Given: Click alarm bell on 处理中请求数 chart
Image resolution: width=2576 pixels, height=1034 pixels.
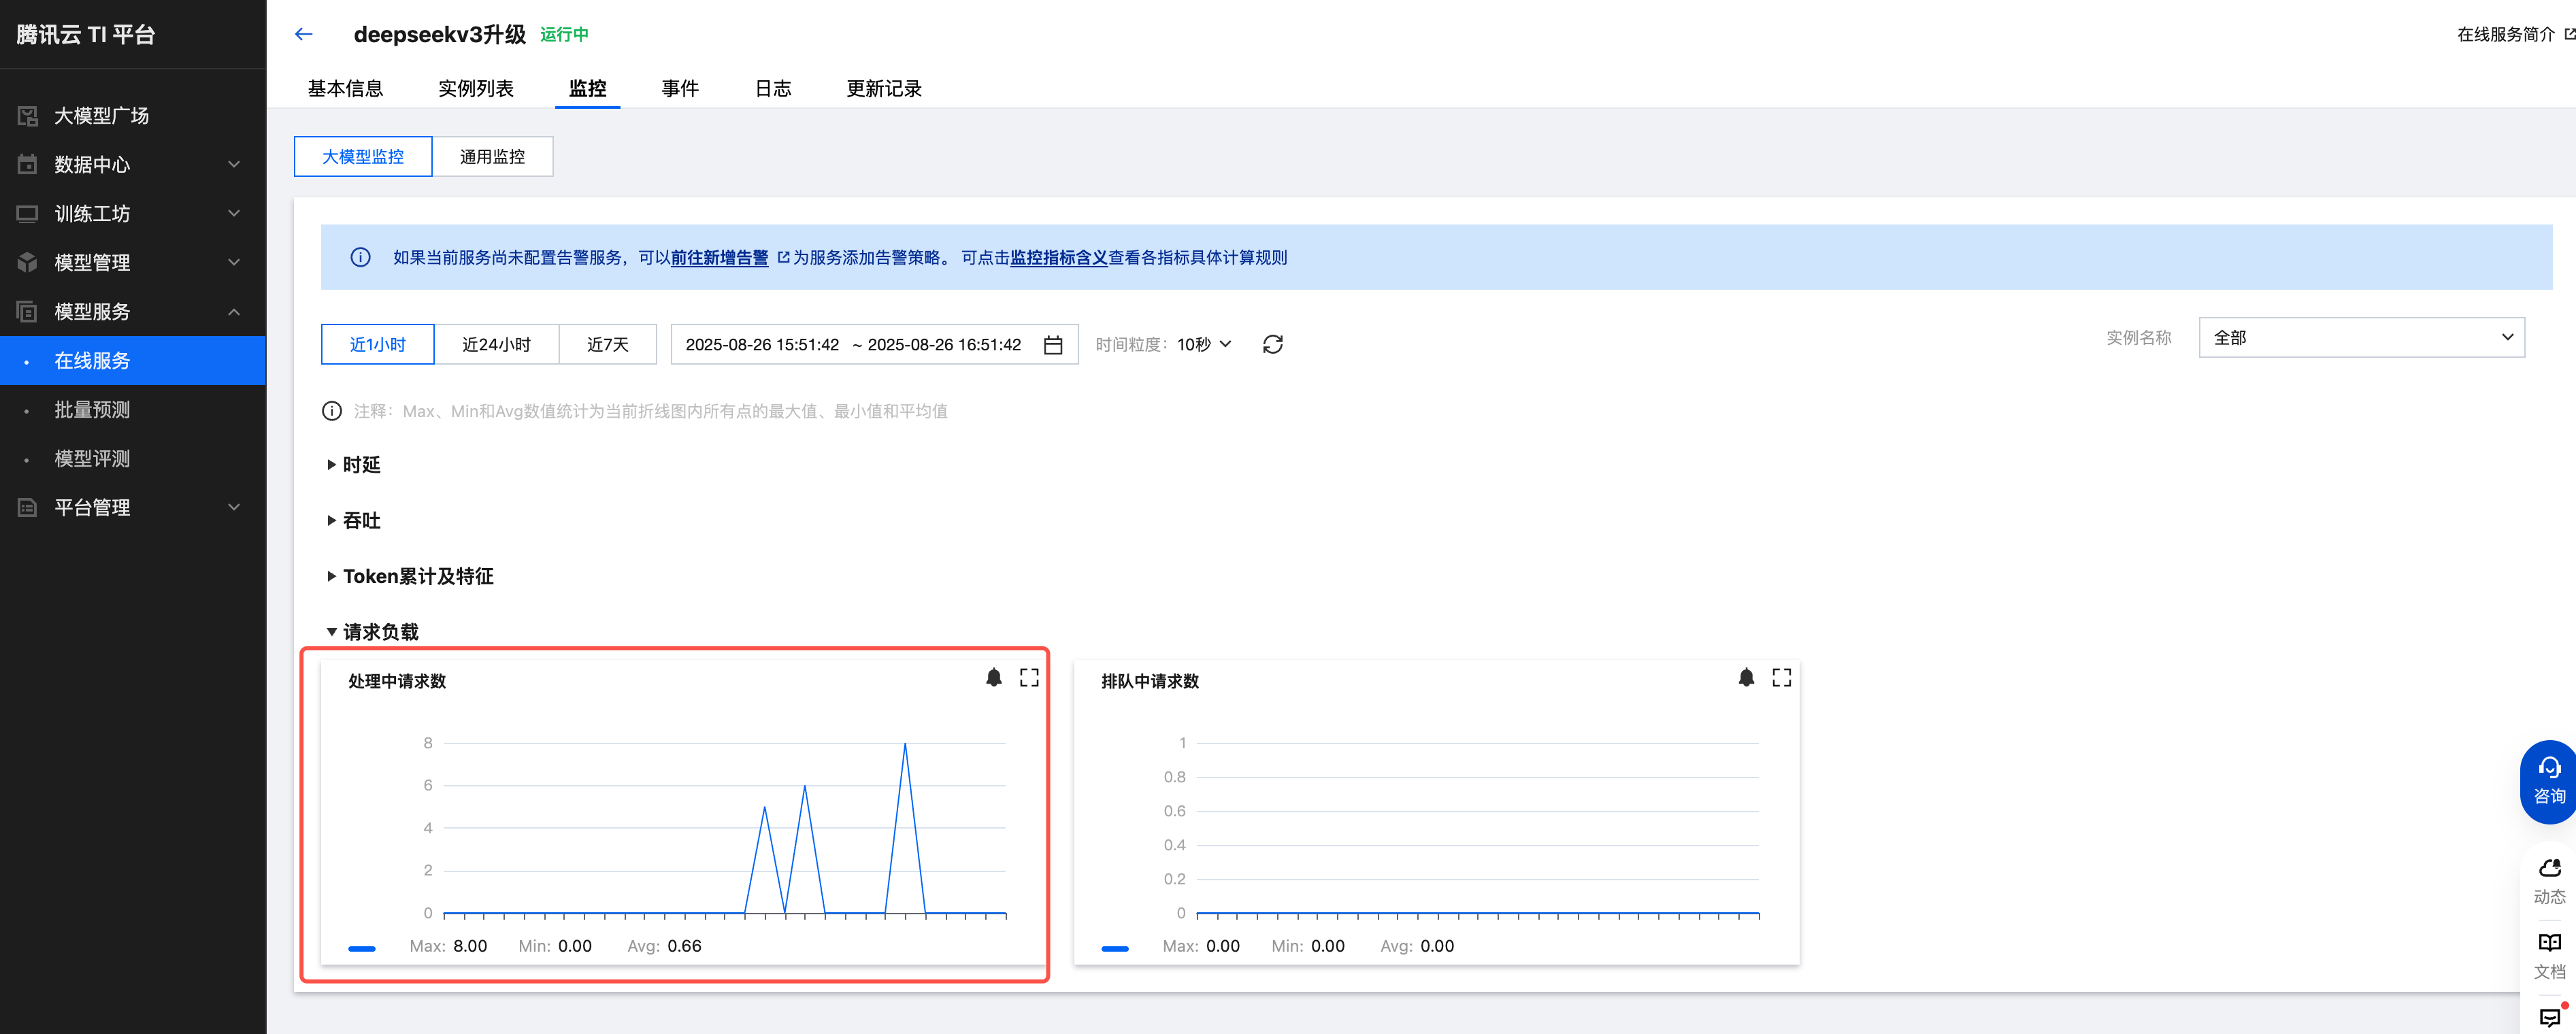Looking at the screenshot, I should (993, 678).
